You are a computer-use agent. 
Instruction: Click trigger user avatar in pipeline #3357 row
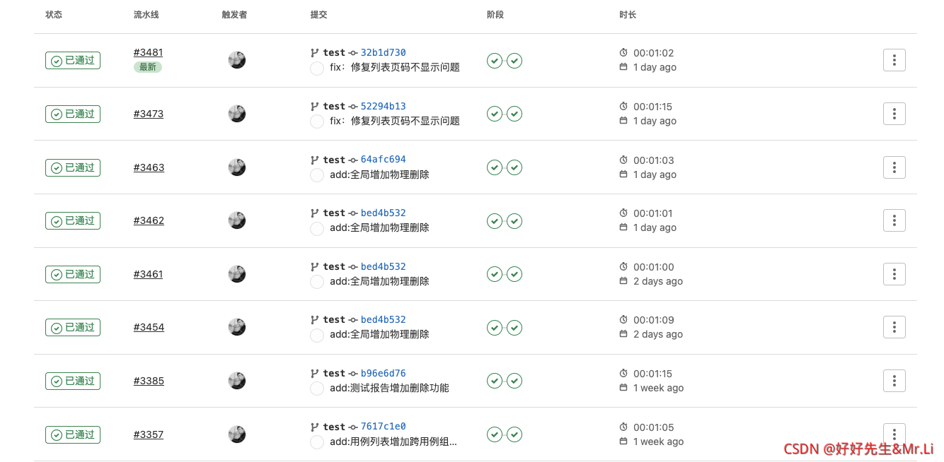click(x=237, y=434)
